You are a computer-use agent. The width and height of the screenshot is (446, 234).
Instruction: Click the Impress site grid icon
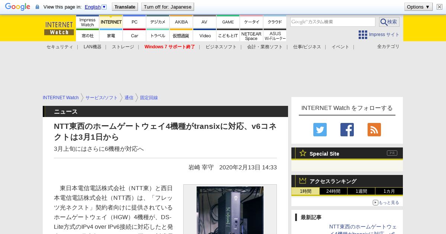point(363,35)
